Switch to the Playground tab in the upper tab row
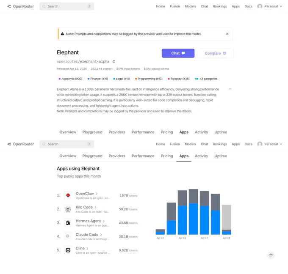Viewport: 288px width, 274px height. [x=92, y=132]
